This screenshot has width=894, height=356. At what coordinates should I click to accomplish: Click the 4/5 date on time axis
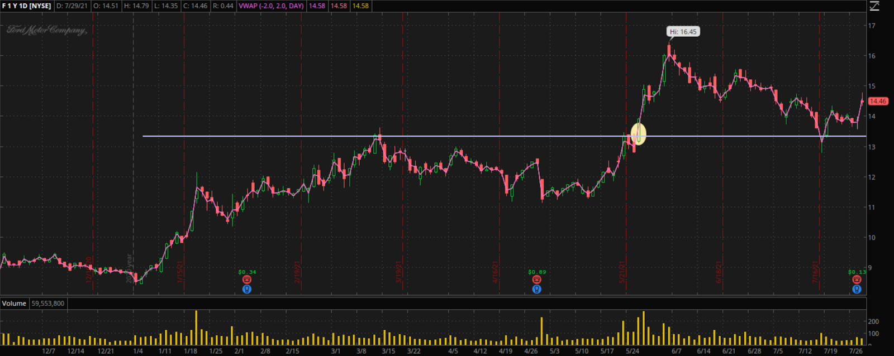(453, 351)
